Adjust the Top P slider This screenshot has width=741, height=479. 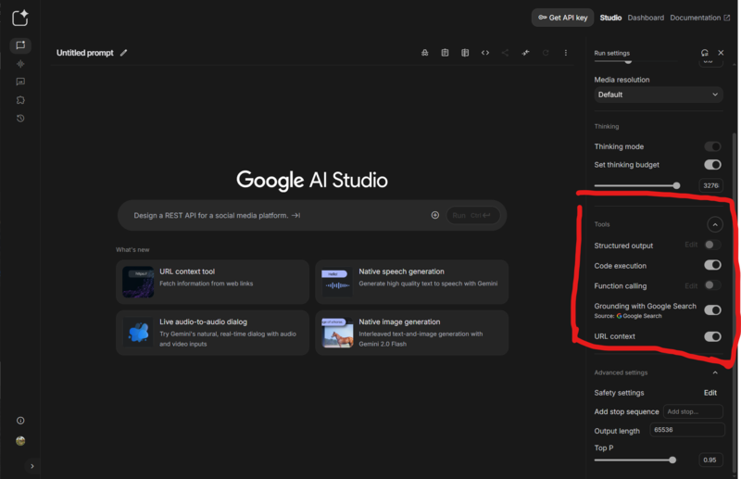click(x=635, y=460)
